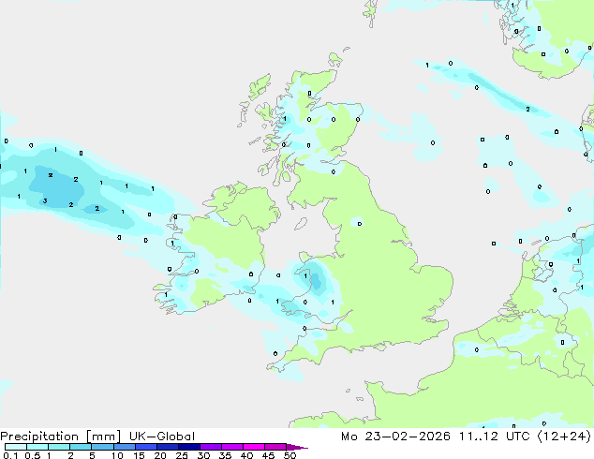This screenshot has height=459, width=594.
Task: Click the '3' precipitation value on the map
Action: pos(45,200)
